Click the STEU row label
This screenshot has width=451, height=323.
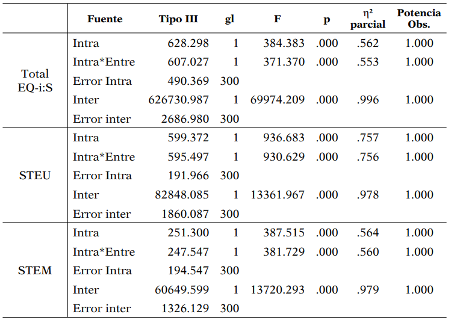coord(34,176)
